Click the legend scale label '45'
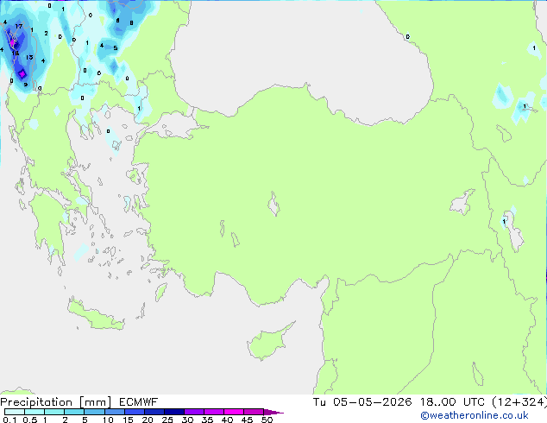Image resolution: width=547 pixels, height=423 pixels. click(x=247, y=420)
